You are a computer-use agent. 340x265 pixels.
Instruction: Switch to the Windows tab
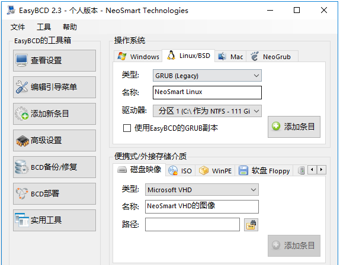click(138, 57)
